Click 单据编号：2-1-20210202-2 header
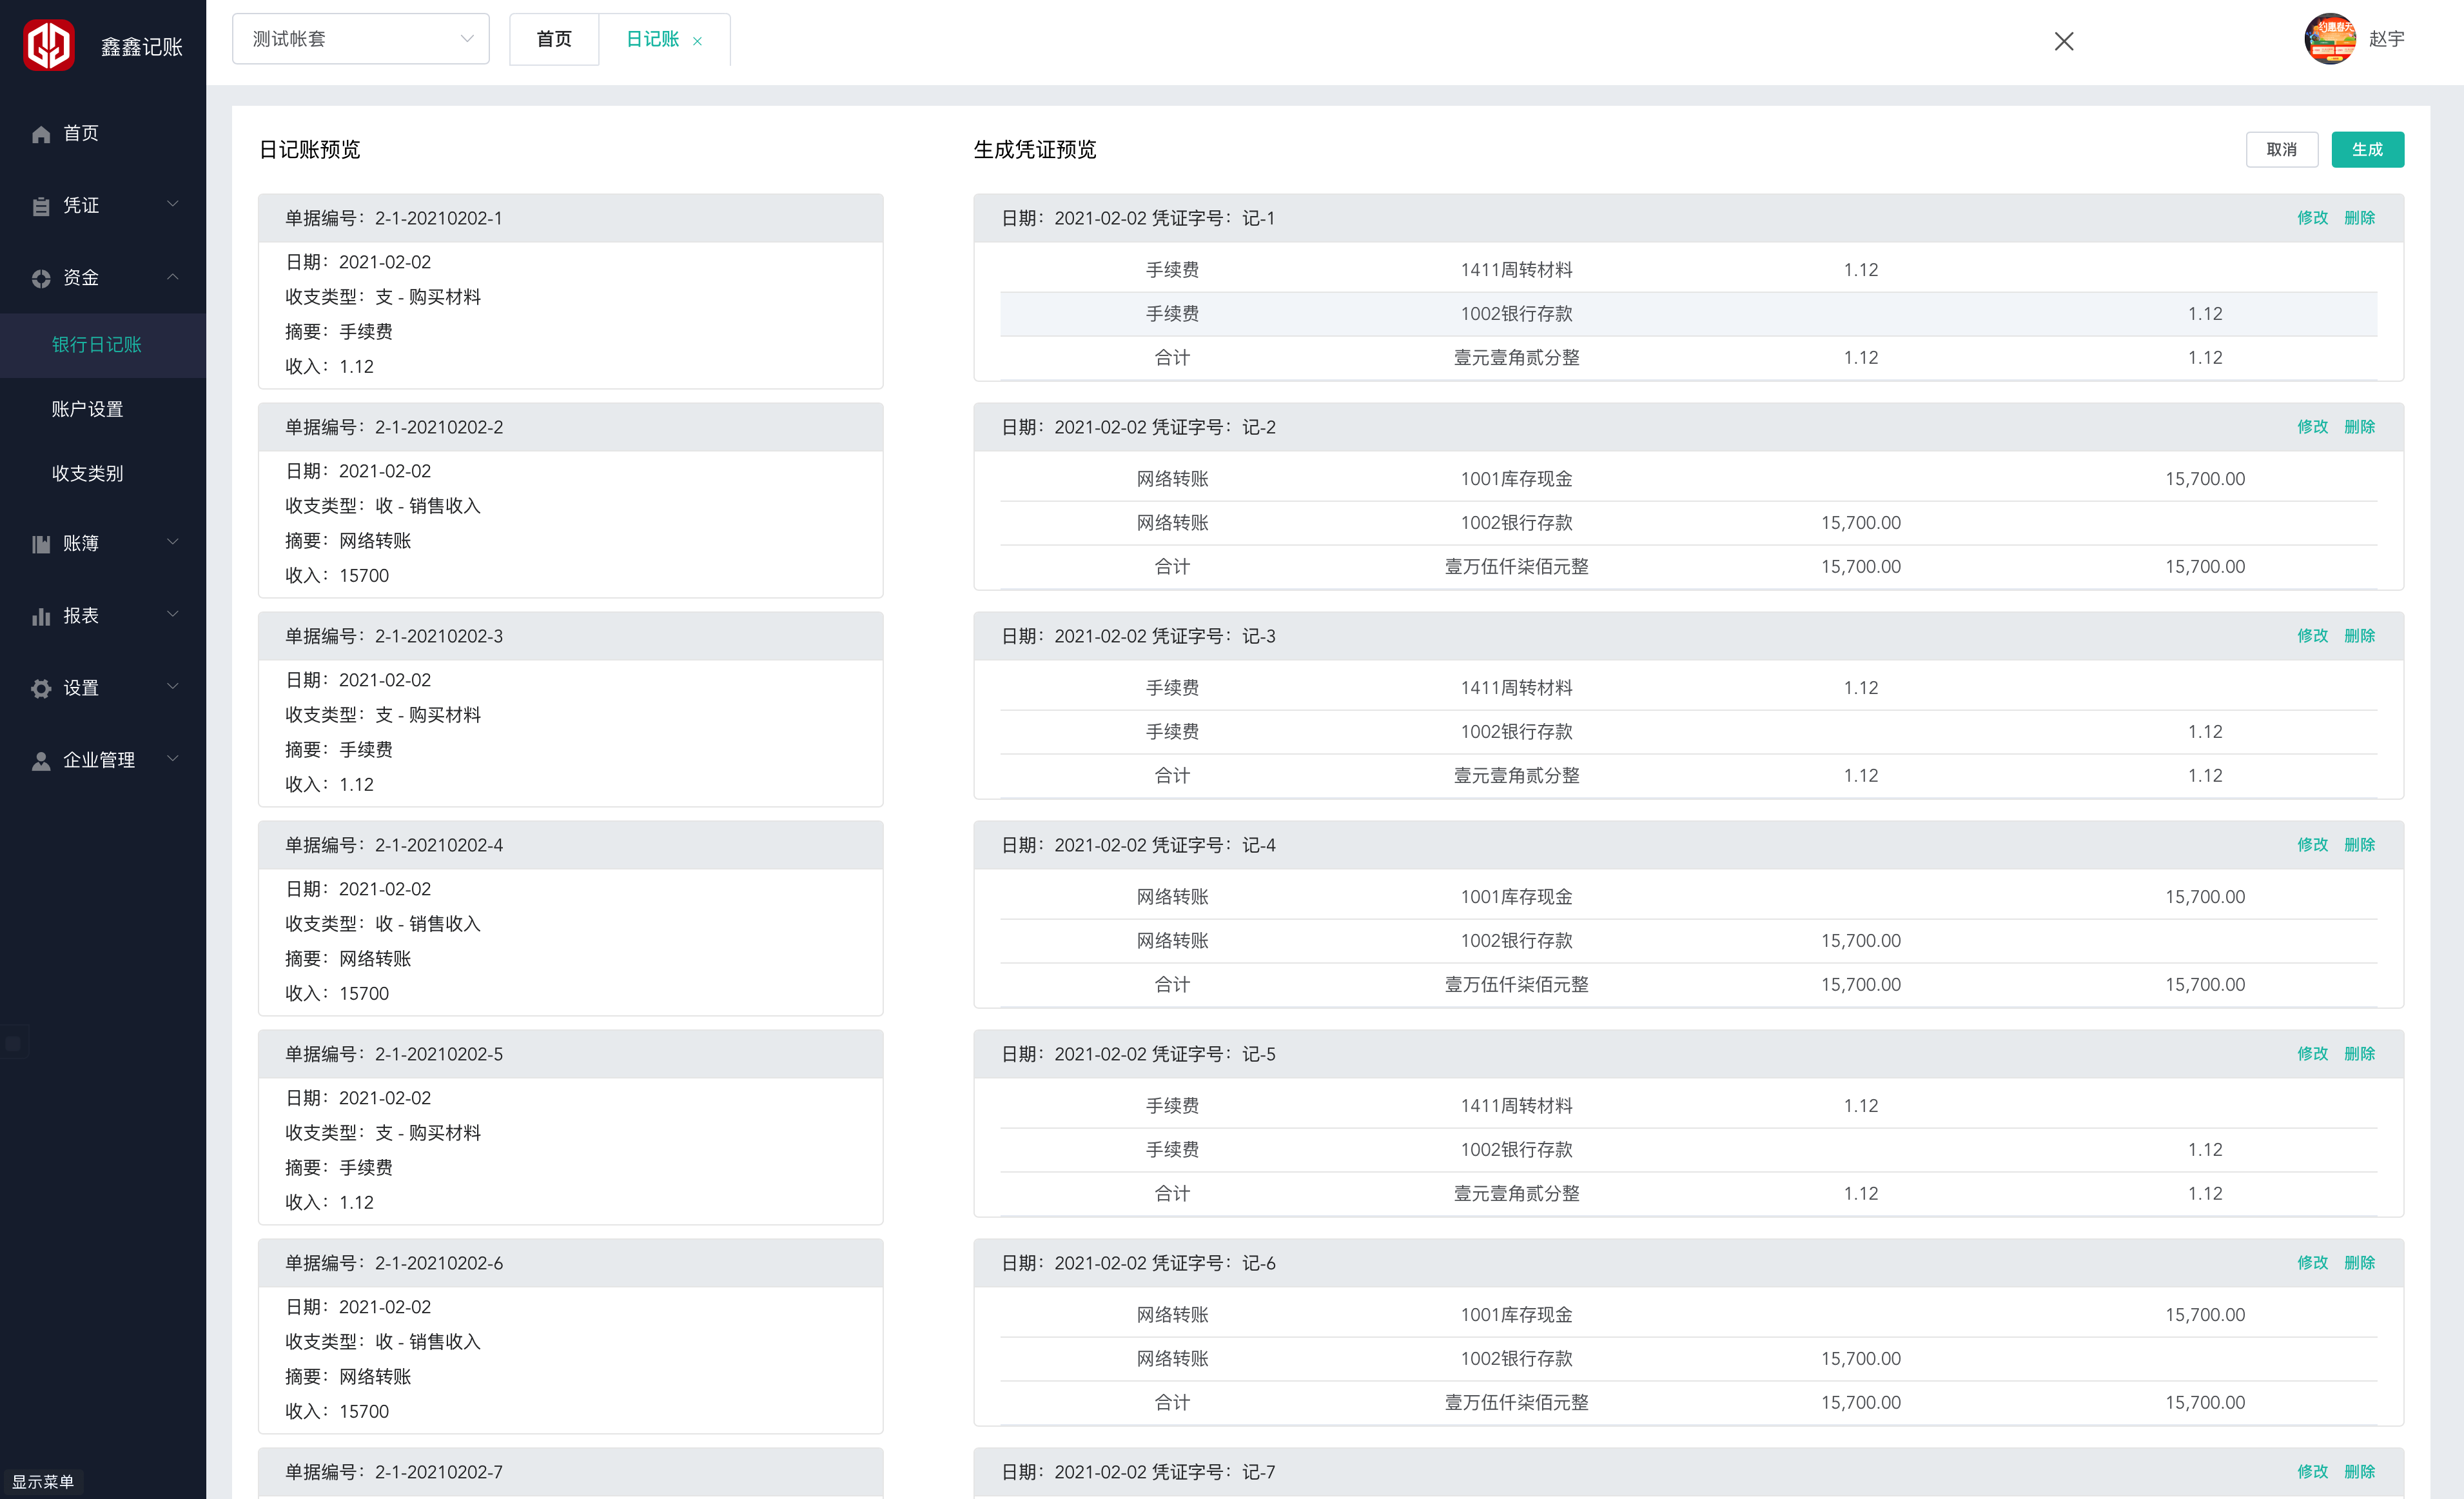 570,427
